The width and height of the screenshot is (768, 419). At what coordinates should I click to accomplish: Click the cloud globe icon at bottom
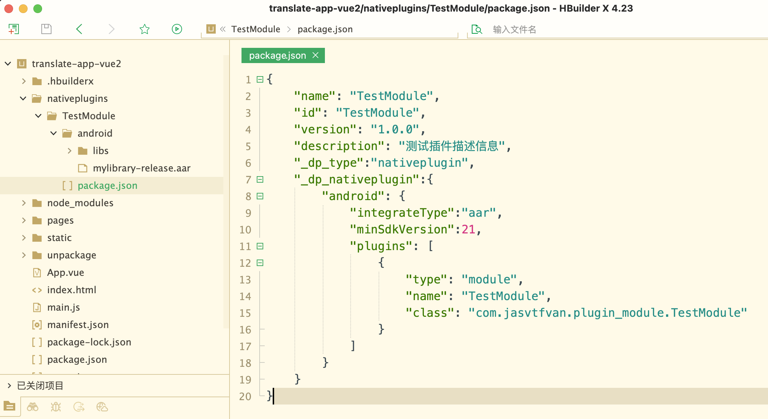(x=102, y=407)
